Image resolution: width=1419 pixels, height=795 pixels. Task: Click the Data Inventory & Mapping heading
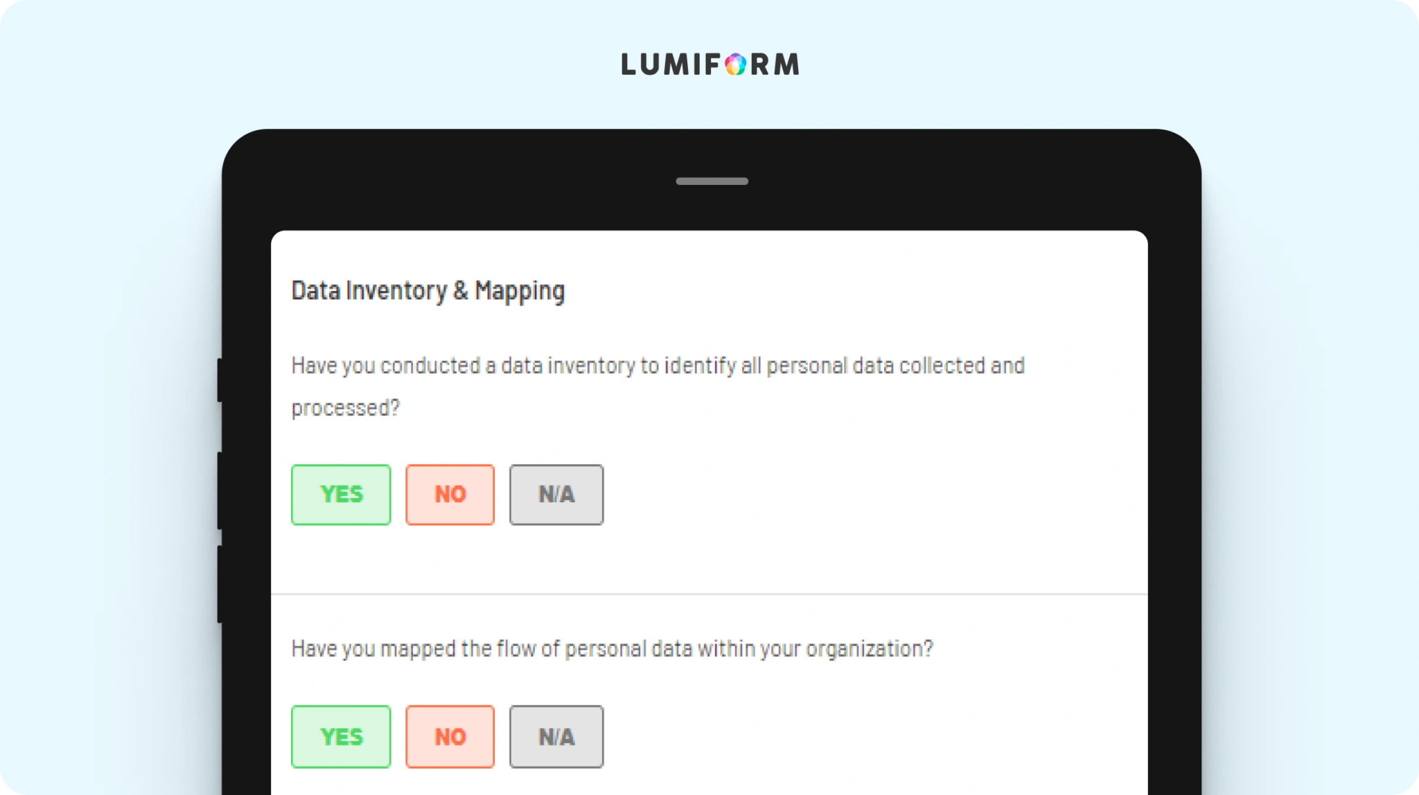click(428, 292)
